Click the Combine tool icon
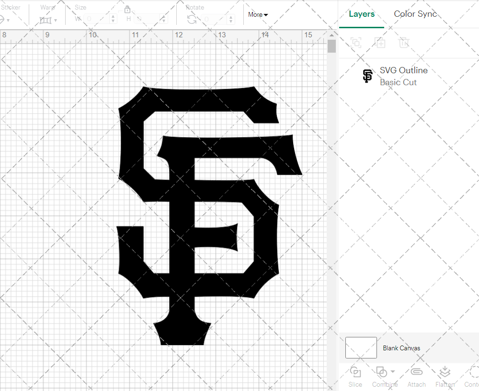479x391 pixels. tap(382, 371)
